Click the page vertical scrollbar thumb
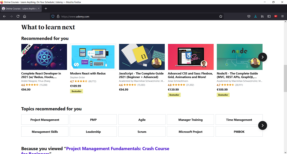 point(285,78)
